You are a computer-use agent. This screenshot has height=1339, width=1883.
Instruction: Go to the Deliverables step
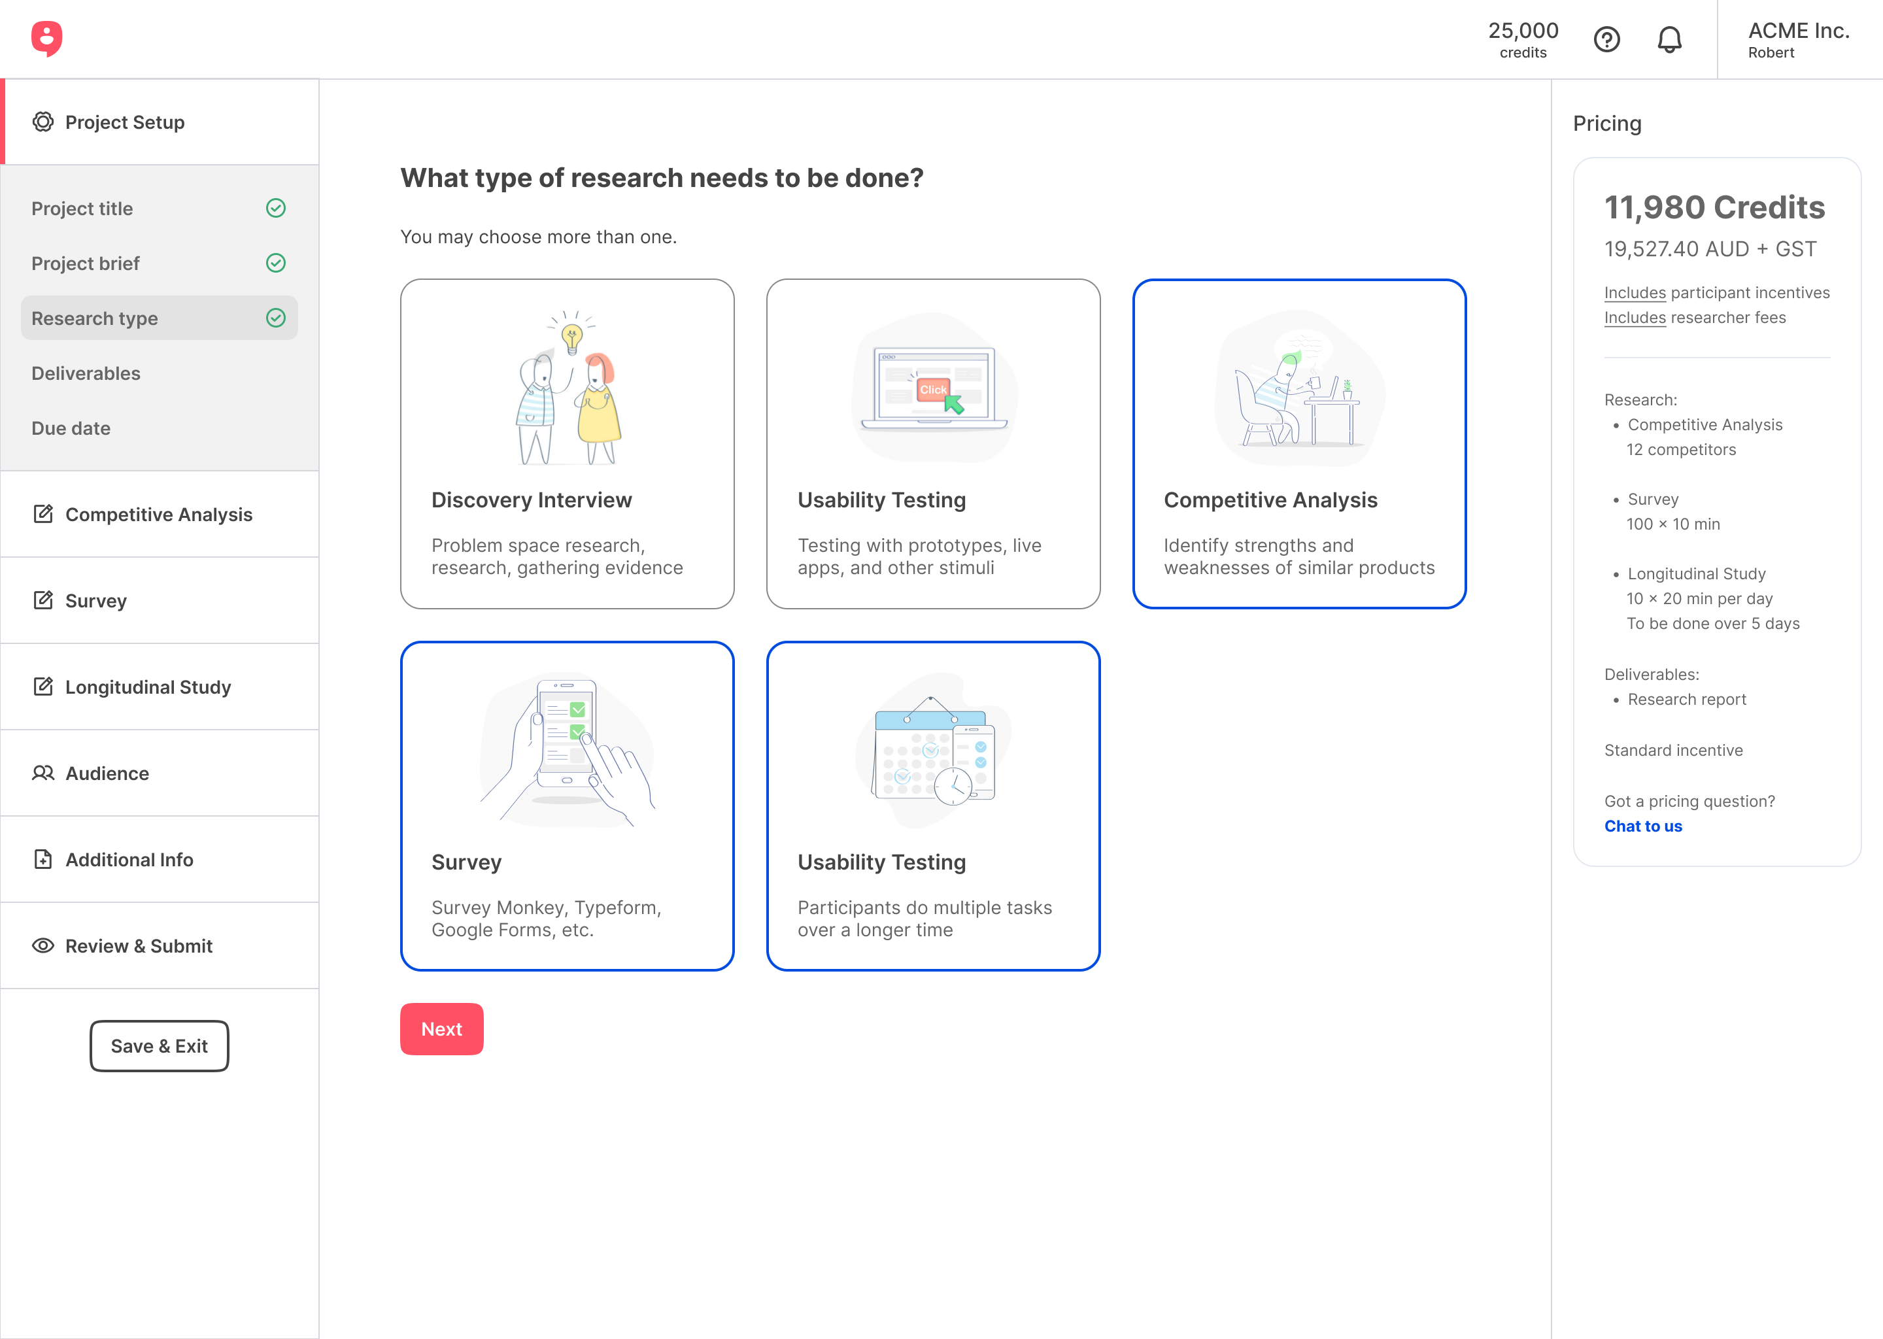pos(86,373)
